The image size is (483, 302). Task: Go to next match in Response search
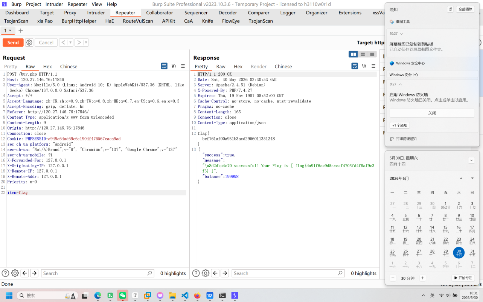coord(225,273)
